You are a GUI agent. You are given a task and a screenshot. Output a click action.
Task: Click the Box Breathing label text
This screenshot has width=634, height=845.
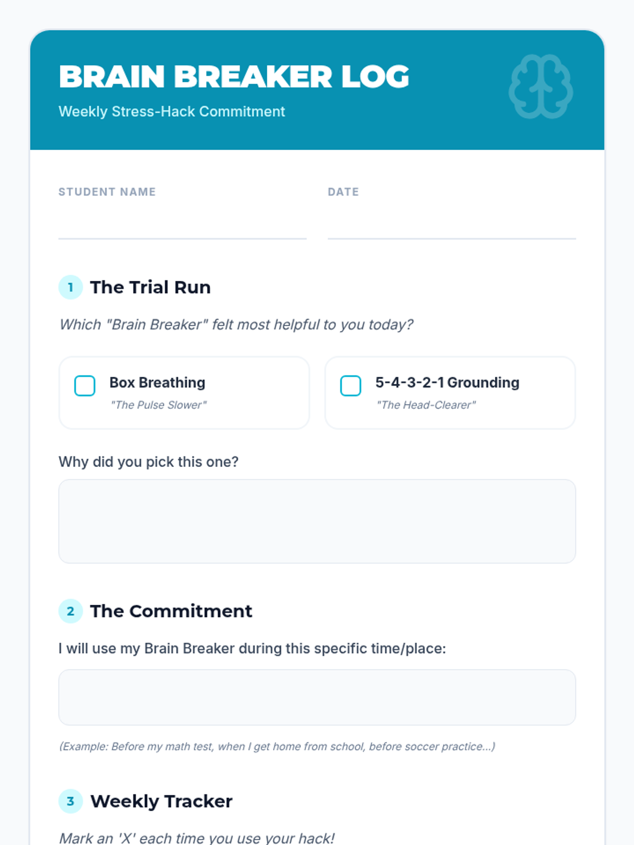pos(157,382)
